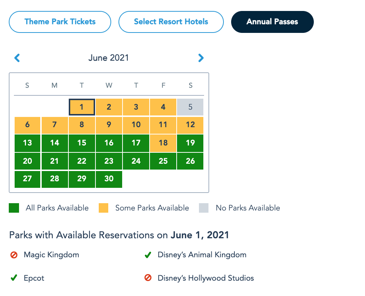This screenshot has height=296, width=365.
Task: Select the gray June 5 date
Action: [x=190, y=107]
